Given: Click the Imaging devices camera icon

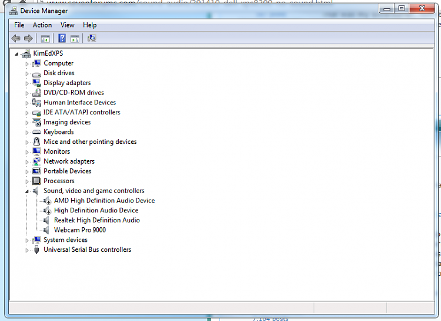Looking at the screenshot, I should click(36, 122).
